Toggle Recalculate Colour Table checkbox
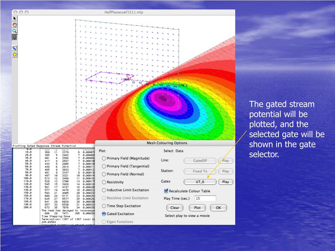 pyautogui.click(x=166, y=191)
